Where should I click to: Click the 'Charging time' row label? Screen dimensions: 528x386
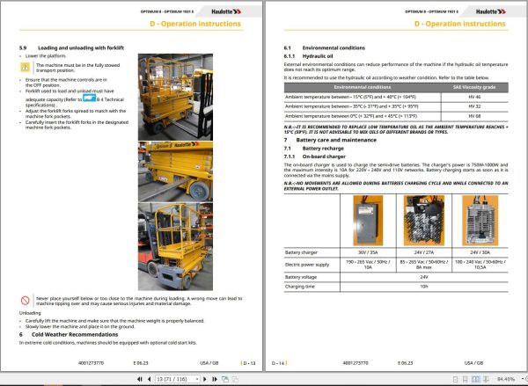[300, 287]
